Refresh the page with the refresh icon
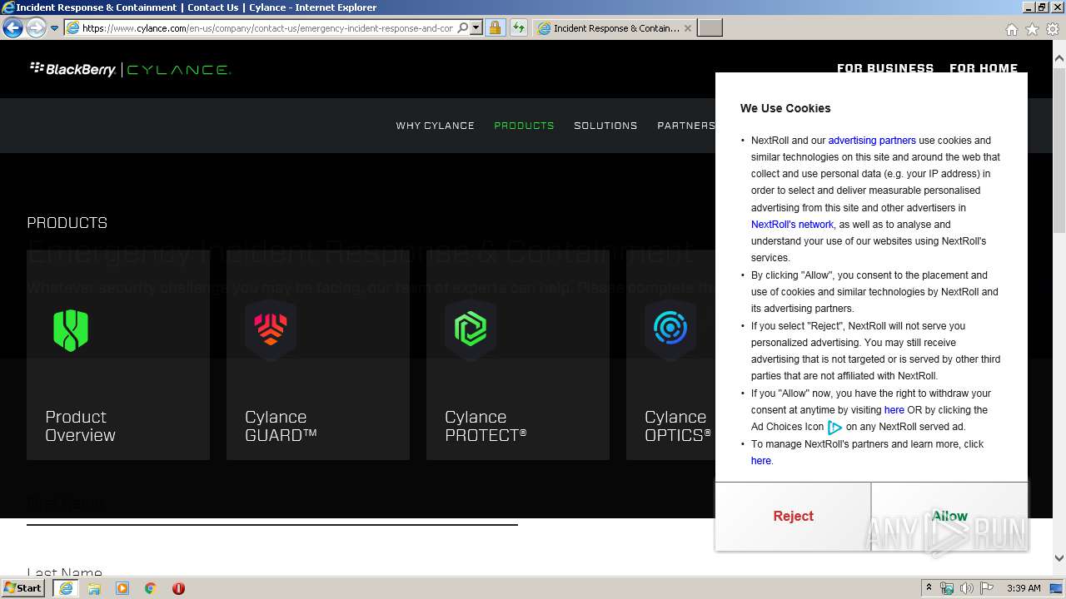1066x599 pixels. [x=518, y=28]
